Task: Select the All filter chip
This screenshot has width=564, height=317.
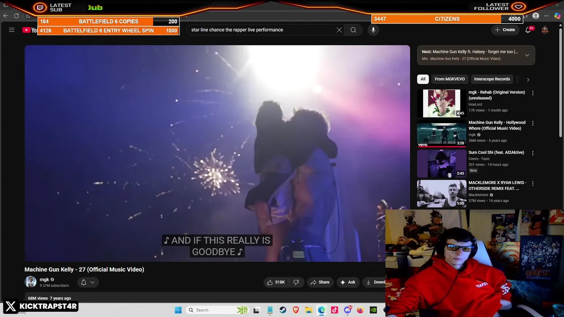Action: (x=423, y=79)
